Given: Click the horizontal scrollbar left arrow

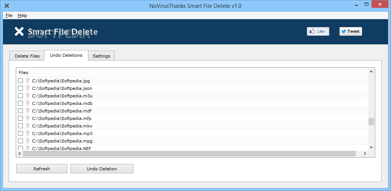Looking at the screenshot, I should (20, 154).
